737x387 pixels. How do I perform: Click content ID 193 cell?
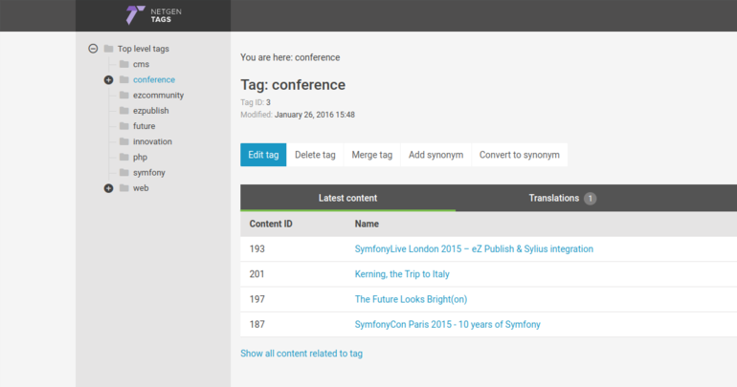pos(257,249)
